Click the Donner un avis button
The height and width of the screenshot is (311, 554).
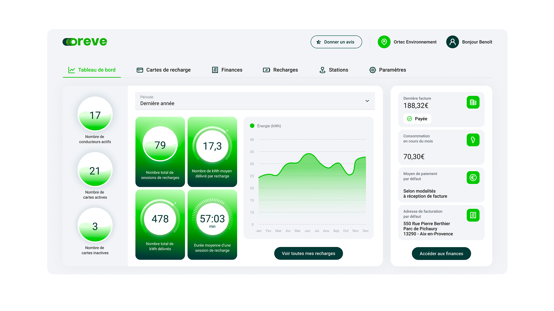336,42
